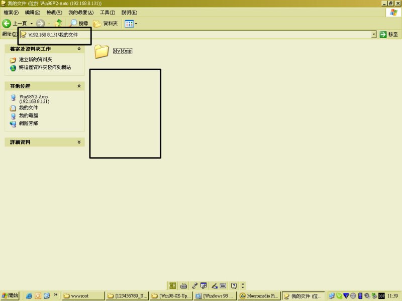Viewport: 402px width, 301px height.
Task: Expand the quick launch overflow chevron
Action: pos(56,295)
